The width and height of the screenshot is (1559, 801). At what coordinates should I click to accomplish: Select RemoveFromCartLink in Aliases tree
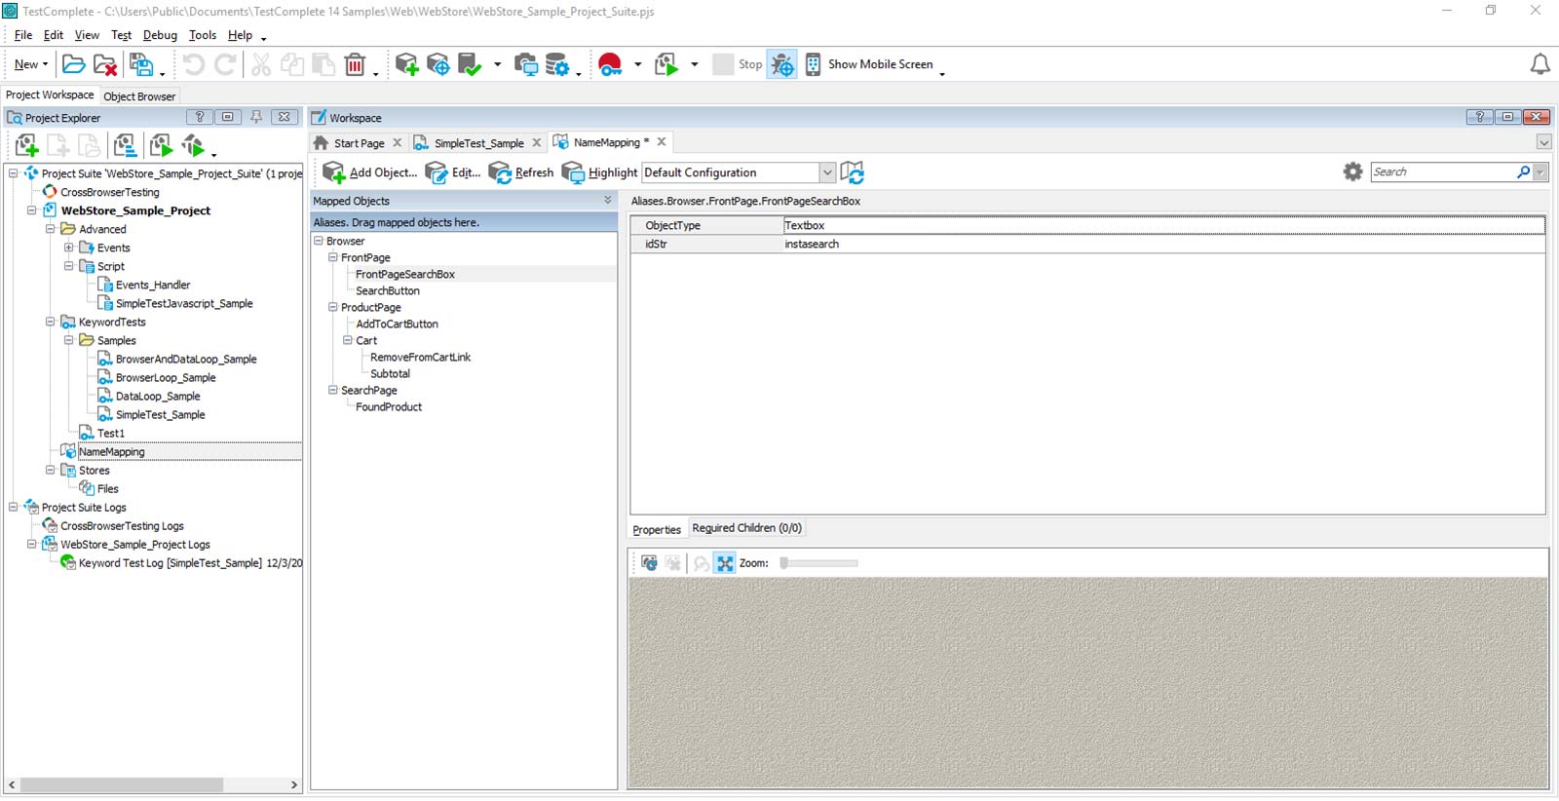coord(420,357)
